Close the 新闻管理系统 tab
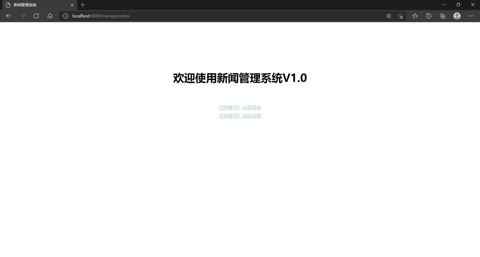 [x=72, y=5]
